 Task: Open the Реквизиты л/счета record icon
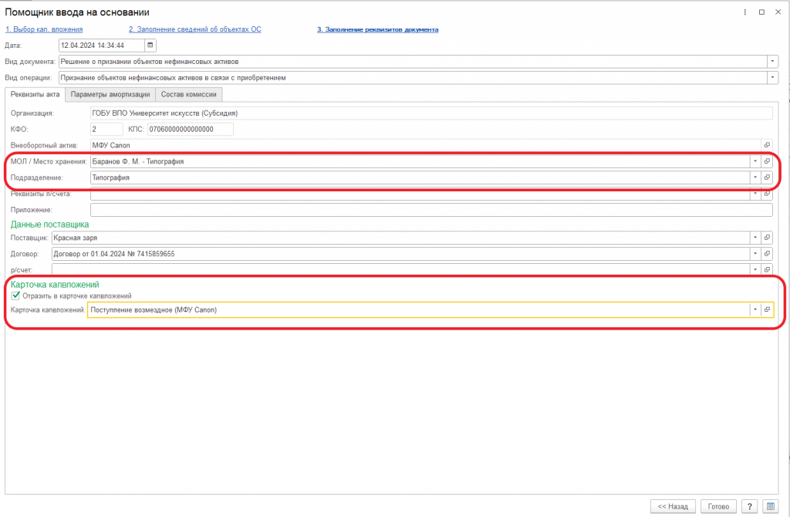pos(767,194)
